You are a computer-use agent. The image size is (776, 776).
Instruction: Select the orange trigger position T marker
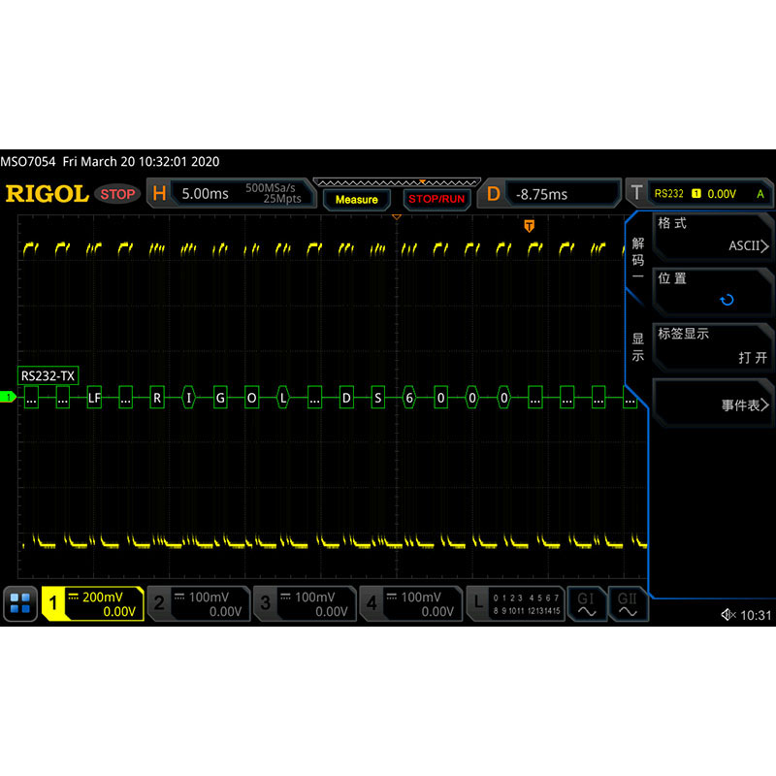(529, 226)
